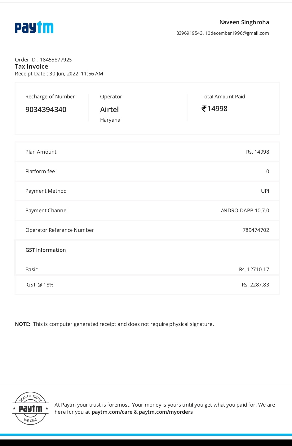Click the UPI payment method value
Screen dimensions: 292x446
pos(265,191)
